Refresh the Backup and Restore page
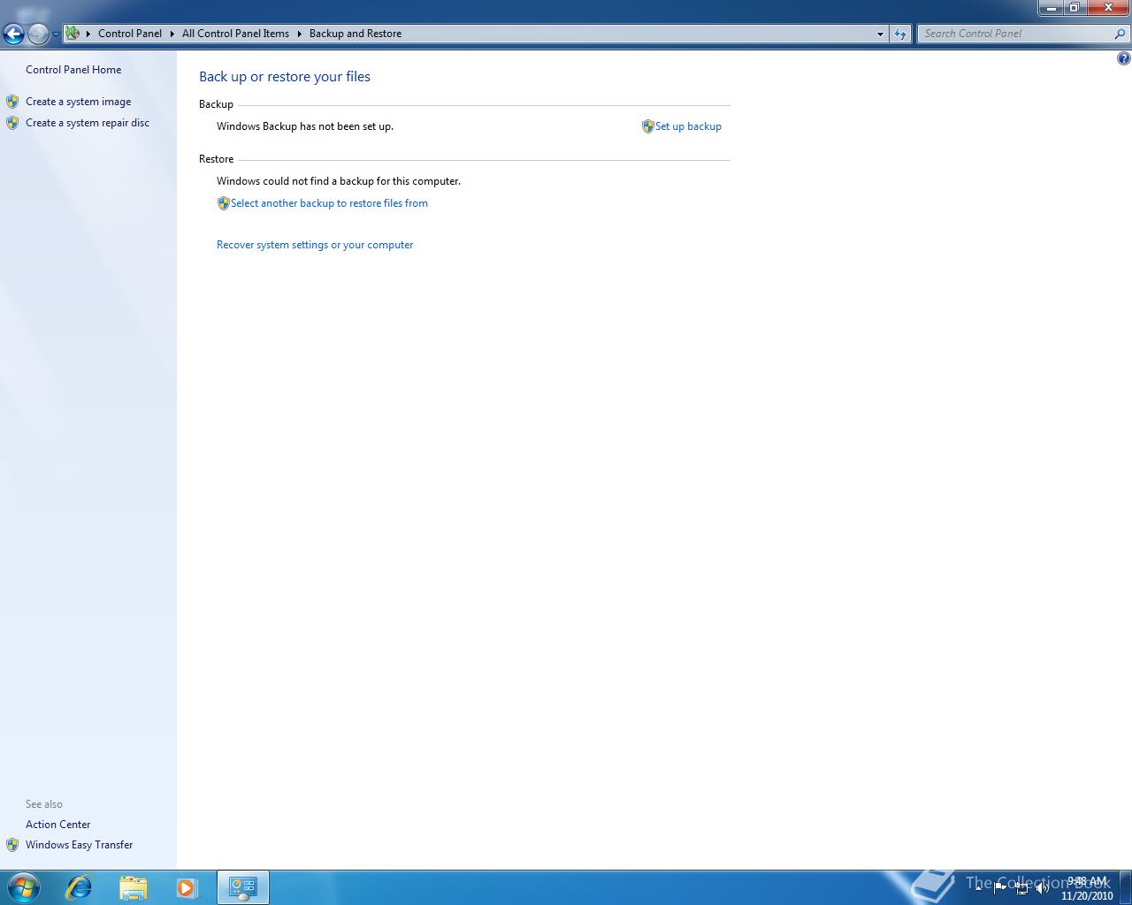The image size is (1132, 905). pos(900,34)
